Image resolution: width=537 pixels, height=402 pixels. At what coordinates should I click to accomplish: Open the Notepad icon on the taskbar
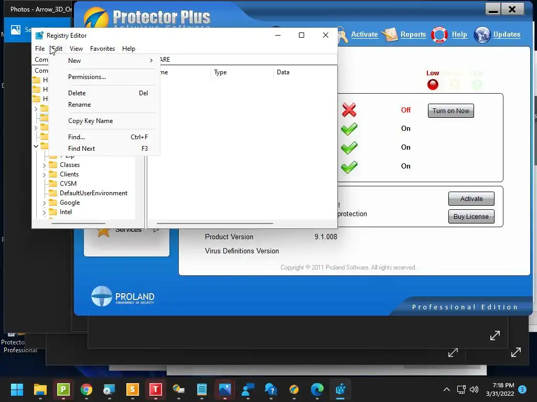tap(202, 389)
